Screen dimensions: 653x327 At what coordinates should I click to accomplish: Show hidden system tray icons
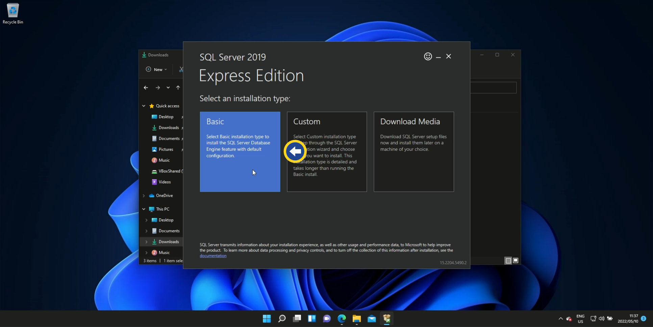560,319
